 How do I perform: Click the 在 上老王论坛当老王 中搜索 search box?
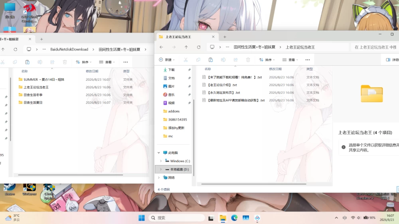coord(375,47)
